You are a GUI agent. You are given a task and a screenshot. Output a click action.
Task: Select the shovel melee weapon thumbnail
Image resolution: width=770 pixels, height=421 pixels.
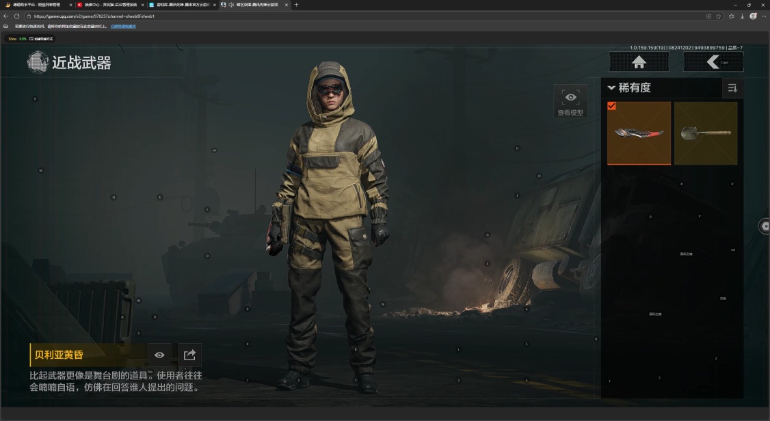click(706, 133)
